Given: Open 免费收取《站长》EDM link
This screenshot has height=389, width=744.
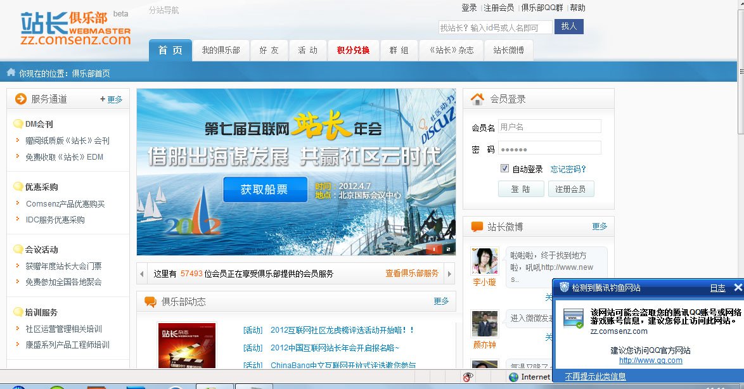Looking at the screenshot, I should tap(64, 157).
